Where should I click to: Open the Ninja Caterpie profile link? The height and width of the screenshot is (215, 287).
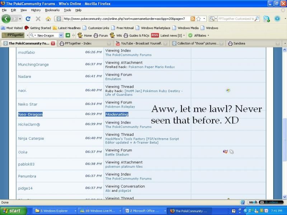click(x=31, y=138)
